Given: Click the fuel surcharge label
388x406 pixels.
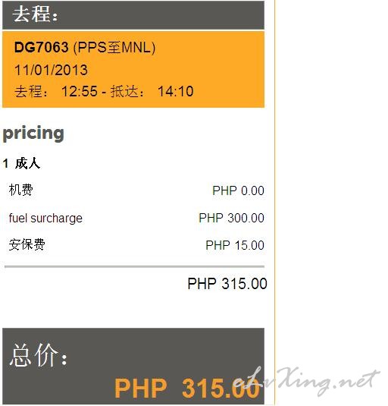Looking at the screenshot, I should tap(45, 219).
